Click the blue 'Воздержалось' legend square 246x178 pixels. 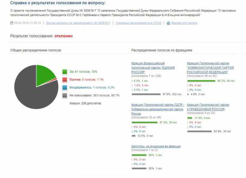pos(65,88)
